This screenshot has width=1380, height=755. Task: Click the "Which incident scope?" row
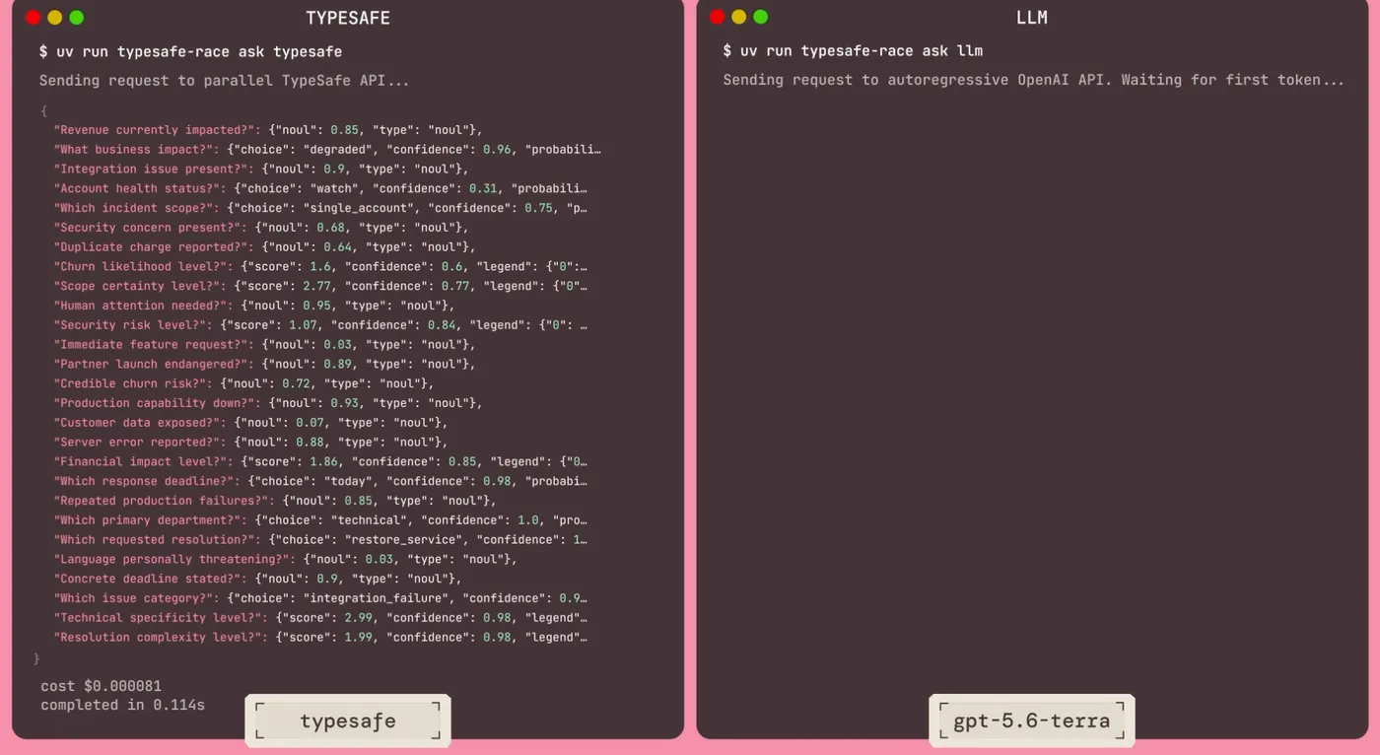pos(320,208)
